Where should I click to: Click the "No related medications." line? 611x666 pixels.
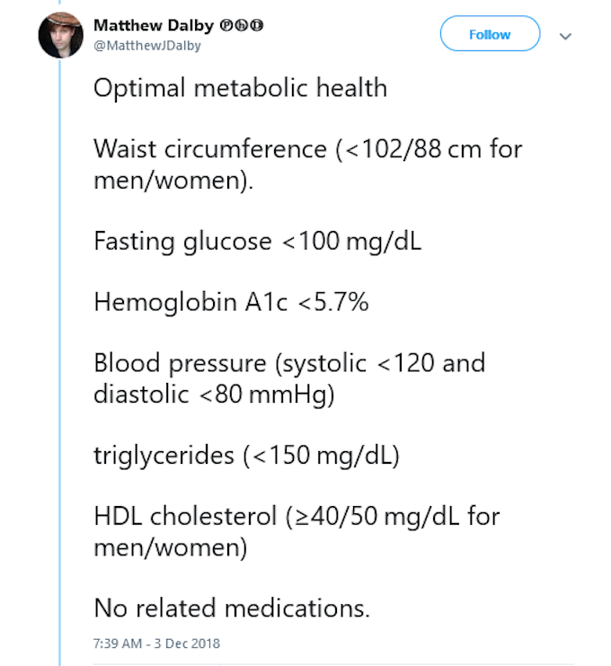pyautogui.click(x=232, y=608)
